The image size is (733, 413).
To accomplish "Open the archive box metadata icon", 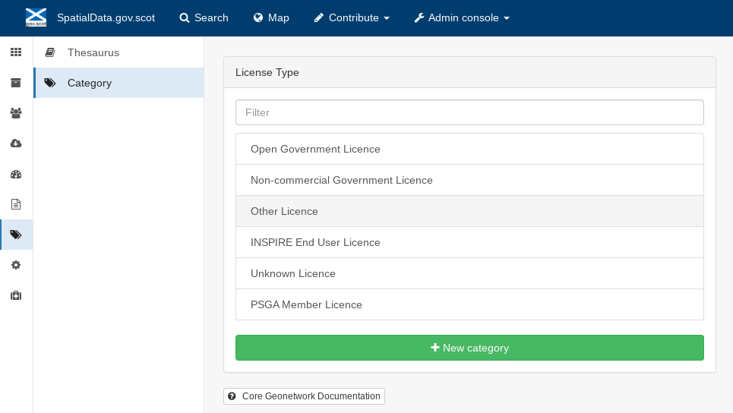I will tap(16, 83).
